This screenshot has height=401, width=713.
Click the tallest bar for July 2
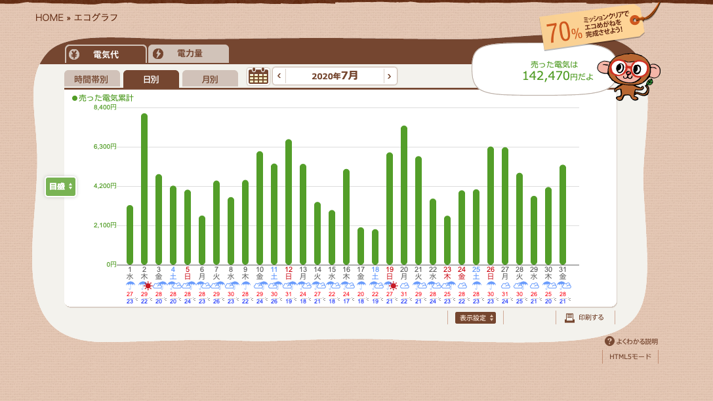(144, 190)
